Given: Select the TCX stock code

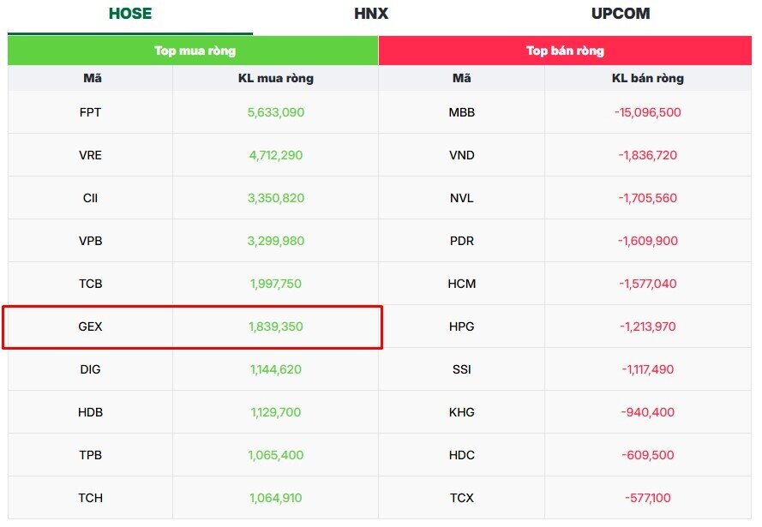Looking at the screenshot, I should click(462, 497).
